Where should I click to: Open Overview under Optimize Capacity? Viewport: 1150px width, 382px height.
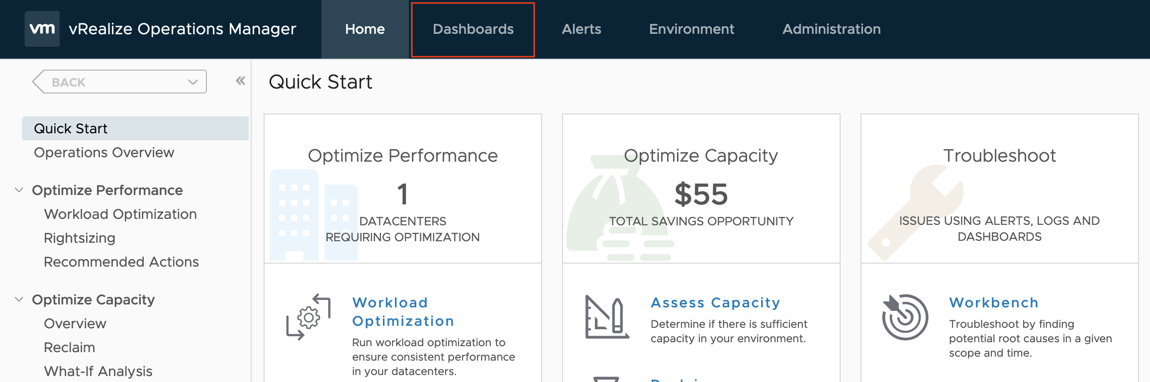click(75, 323)
